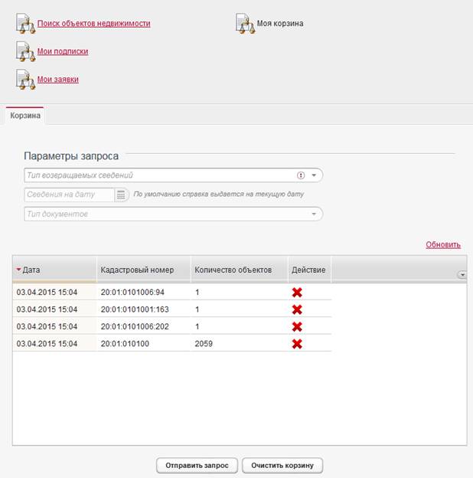
Task: Go to Мои заявки link
Action: (58, 79)
